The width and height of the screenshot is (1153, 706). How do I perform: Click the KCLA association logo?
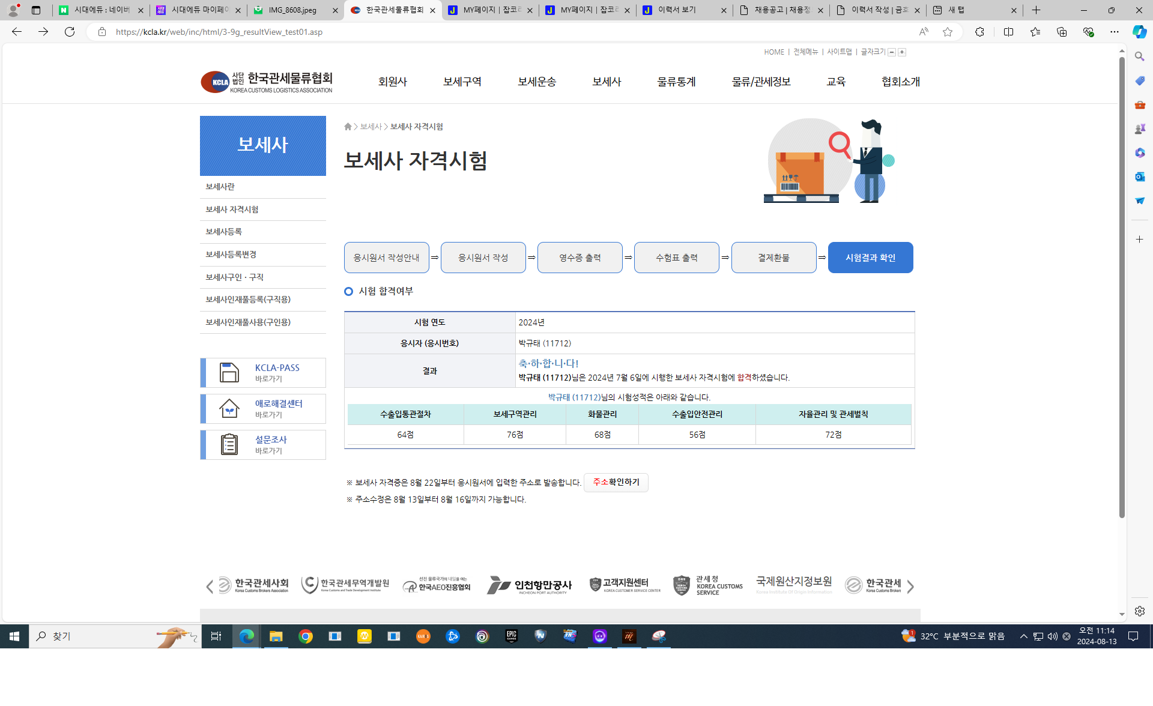click(266, 82)
